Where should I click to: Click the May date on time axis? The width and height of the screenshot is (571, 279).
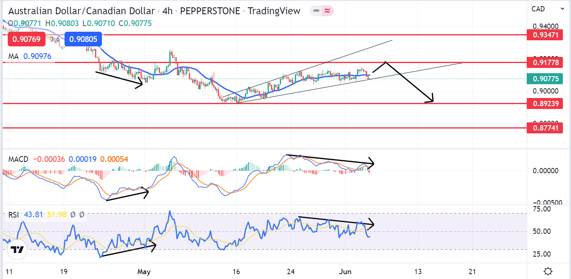coord(144,271)
